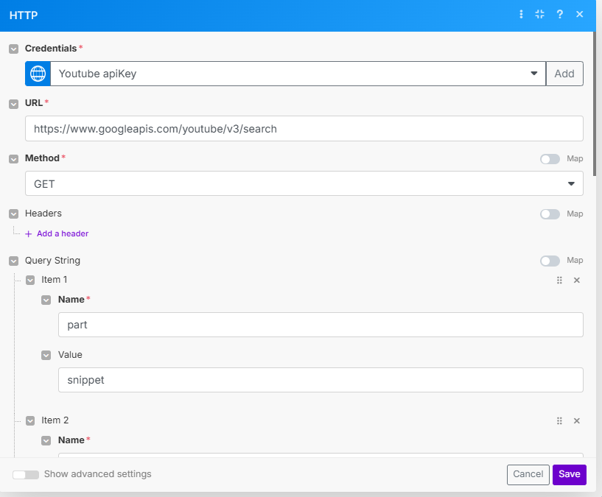Viewport: 602px width, 497px height.
Task: Enable the Map switch for Headers
Action: pyautogui.click(x=550, y=214)
